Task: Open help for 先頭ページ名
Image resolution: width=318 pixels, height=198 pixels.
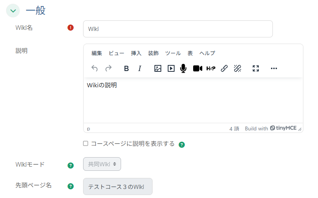Action: pyautogui.click(x=71, y=186)
